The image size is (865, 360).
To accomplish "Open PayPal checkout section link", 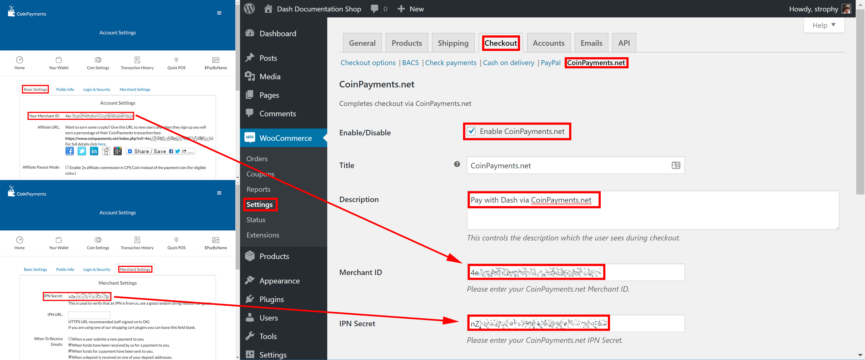I will [x=550, y=63].
